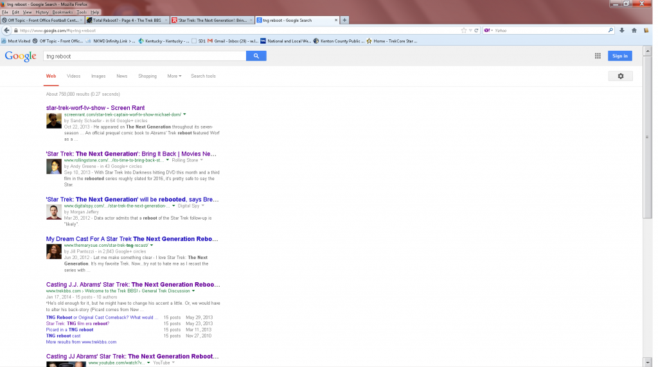Click the Yahoo search magnifier icon
Viewport: 658px width, 367px height.
coord(610,30)
